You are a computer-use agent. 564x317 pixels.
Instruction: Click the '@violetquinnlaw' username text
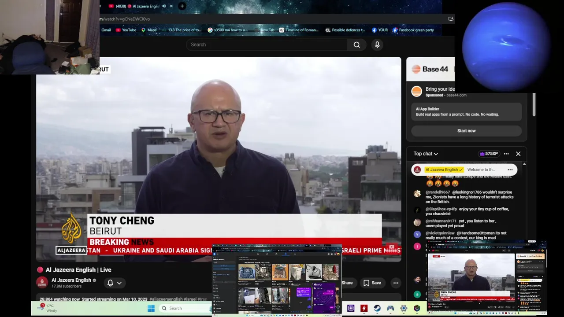pos(440,233)
